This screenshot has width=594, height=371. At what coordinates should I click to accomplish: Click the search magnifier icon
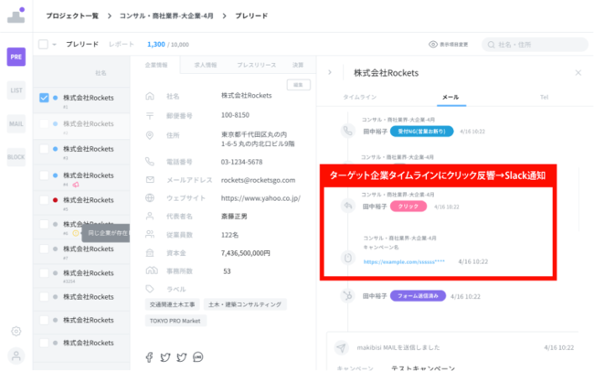[x=491, y=45]
